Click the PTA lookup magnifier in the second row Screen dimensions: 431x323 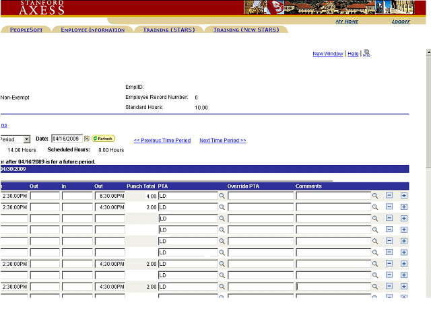point(222,207)
